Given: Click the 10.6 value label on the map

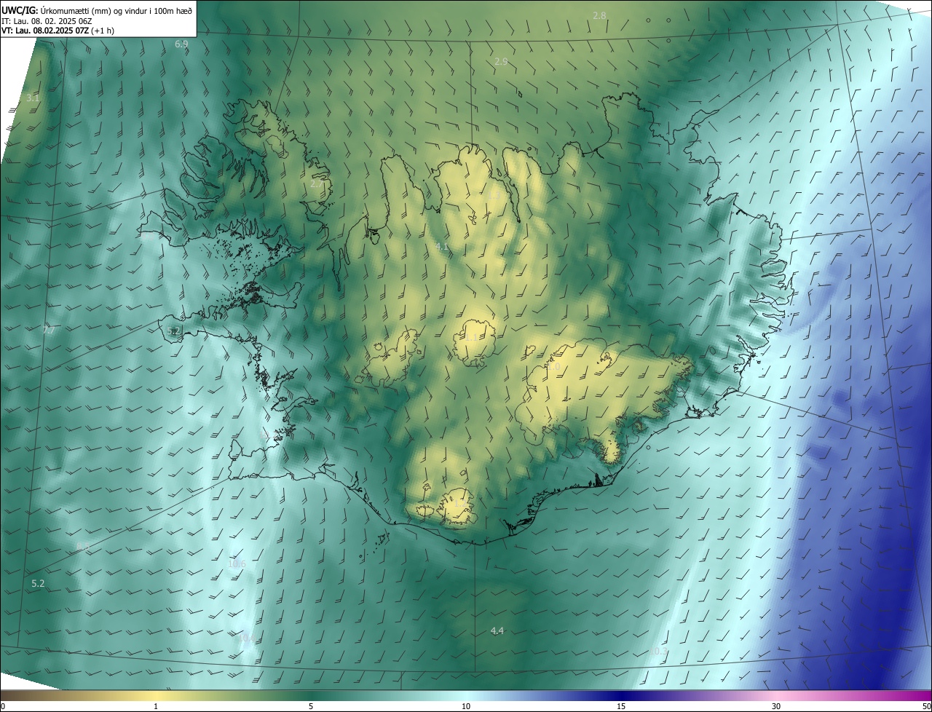Looking at the screenshot, I should tap(237, 563).
